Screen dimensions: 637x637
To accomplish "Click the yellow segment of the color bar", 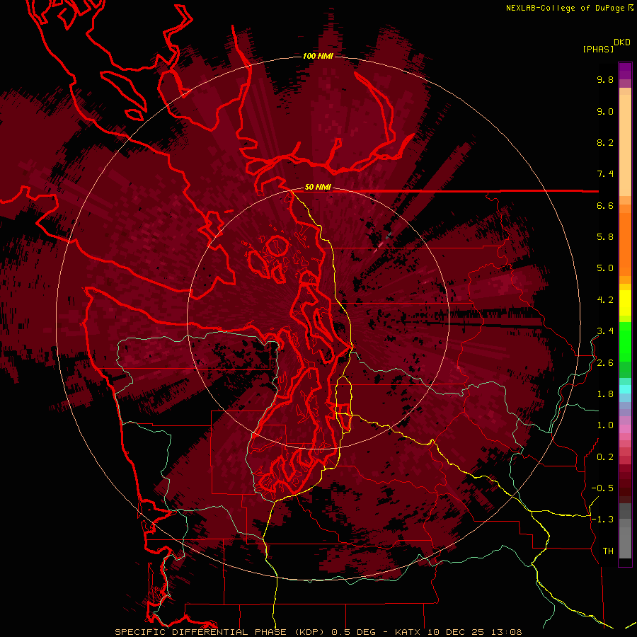I will [625, 303].
